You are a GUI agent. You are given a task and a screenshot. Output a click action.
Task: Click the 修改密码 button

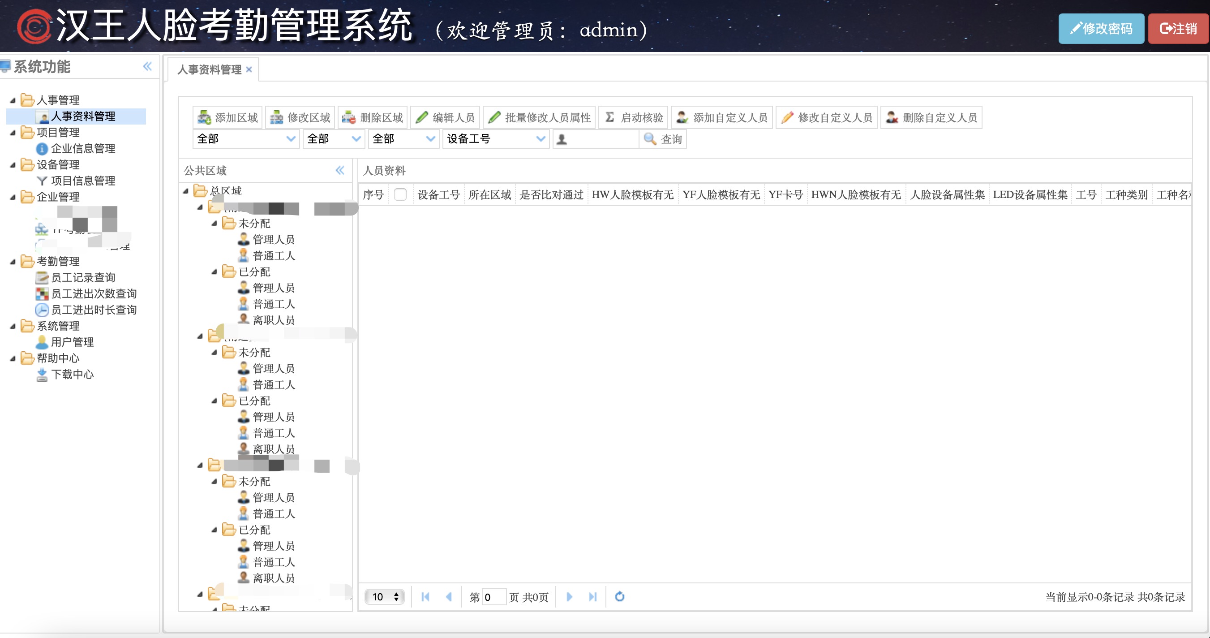1101,29
